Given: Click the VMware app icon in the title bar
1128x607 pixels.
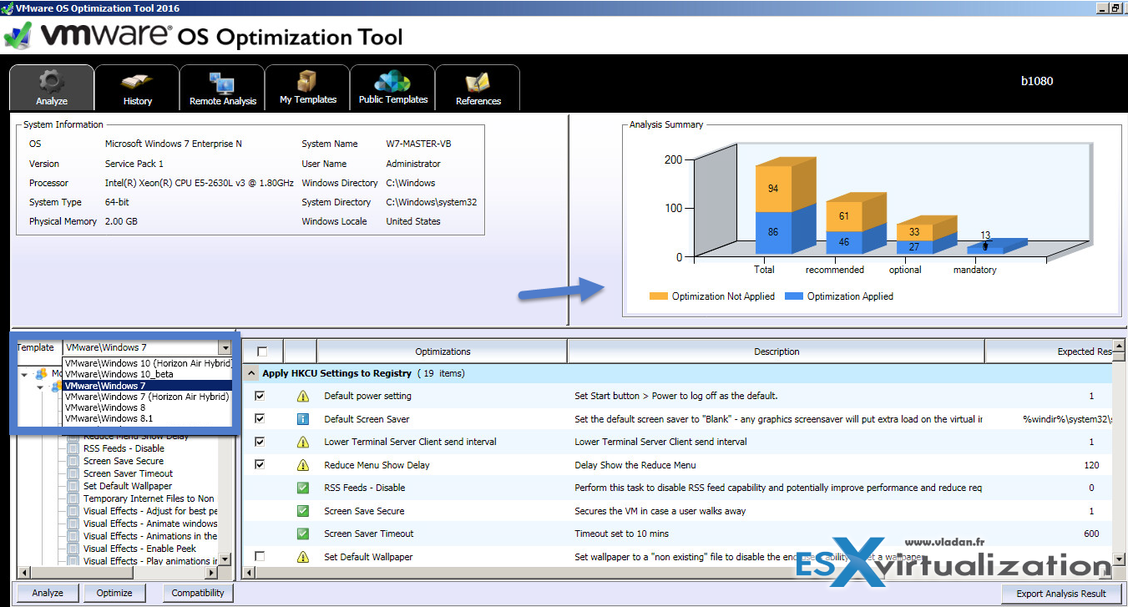Looking at the screenshot, I should 8,8.
